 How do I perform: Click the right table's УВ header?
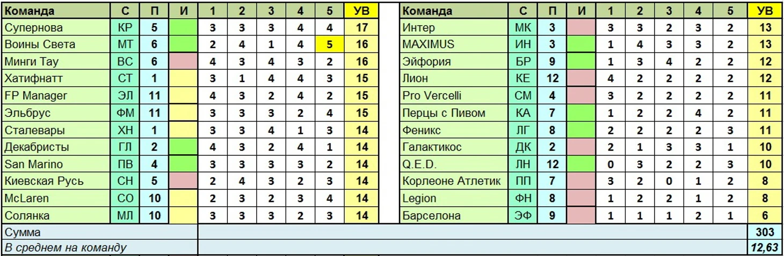[x=765, y=10]
